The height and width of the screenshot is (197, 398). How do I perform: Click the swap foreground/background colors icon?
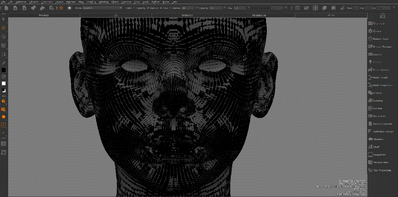click(x=4, y=77)
